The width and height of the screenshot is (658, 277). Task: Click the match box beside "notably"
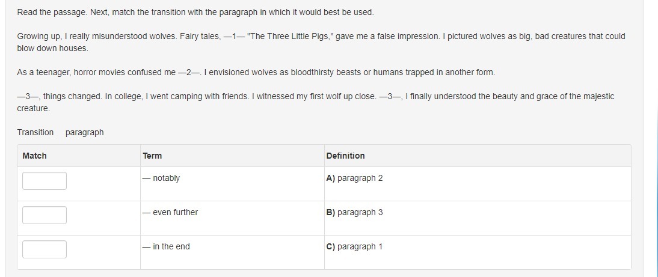pyautogui.click(x=45, y=180)
